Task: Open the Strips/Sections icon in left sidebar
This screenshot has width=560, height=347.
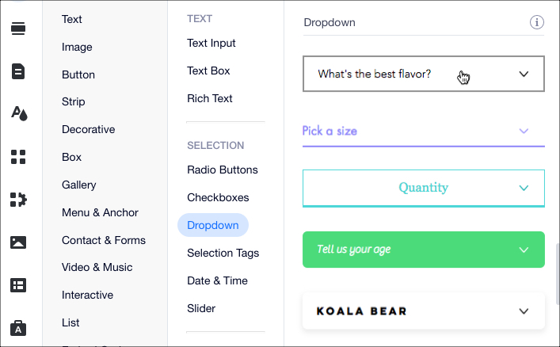Action: pos(18,29)
